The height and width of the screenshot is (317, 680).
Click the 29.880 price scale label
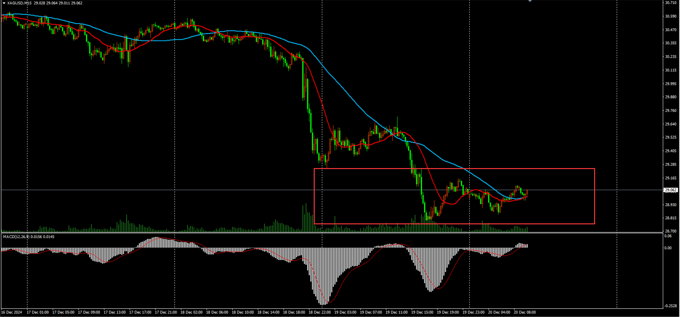tap(671, 97)
